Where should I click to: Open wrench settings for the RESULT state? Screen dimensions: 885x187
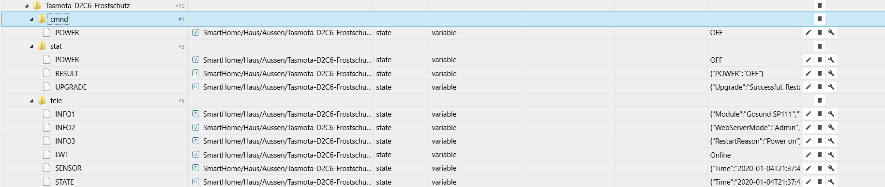coord(831,73)
